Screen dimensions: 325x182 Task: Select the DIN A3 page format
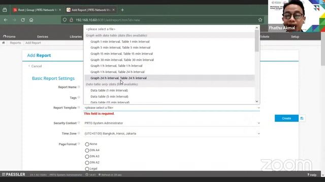87,156
